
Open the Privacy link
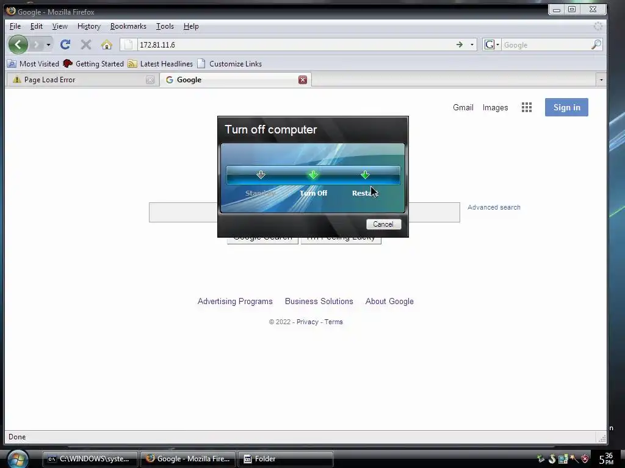point(308,322)
